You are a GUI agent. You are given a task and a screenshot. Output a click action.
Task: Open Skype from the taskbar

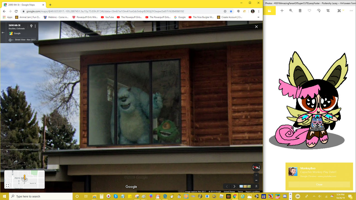pos(116,196)
